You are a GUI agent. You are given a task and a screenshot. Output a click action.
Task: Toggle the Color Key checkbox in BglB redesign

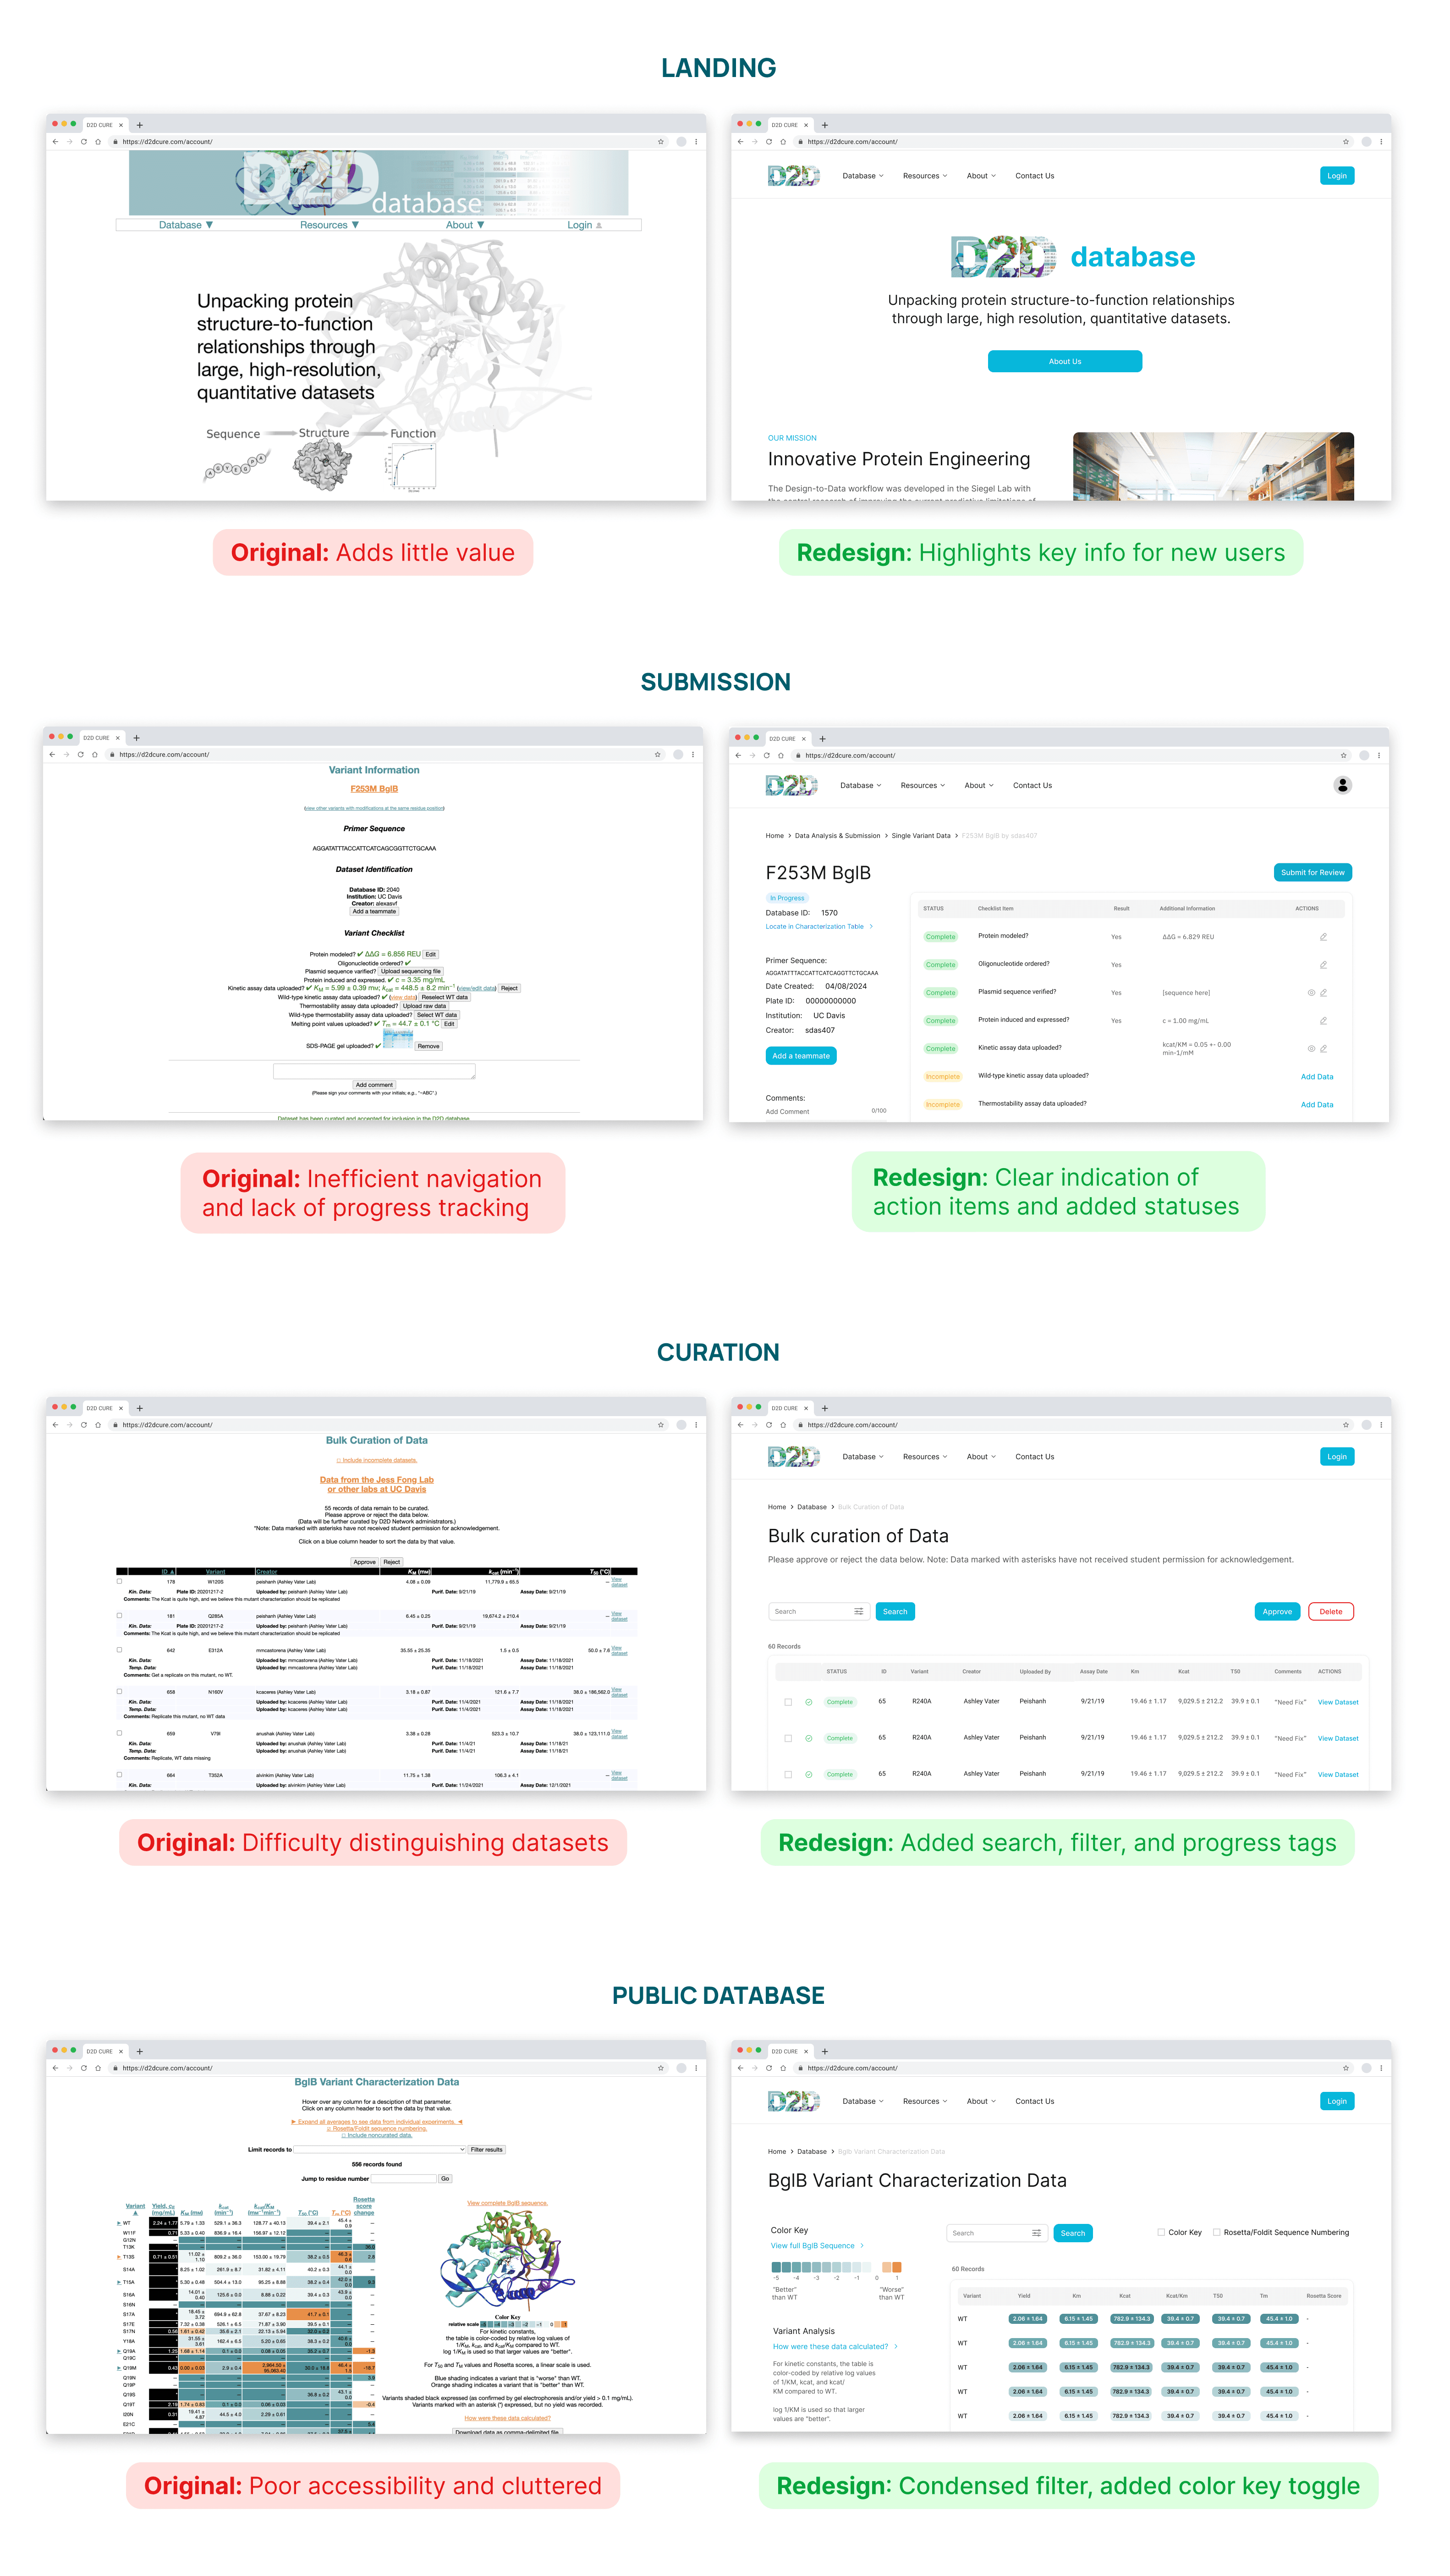(1160, 2232)
